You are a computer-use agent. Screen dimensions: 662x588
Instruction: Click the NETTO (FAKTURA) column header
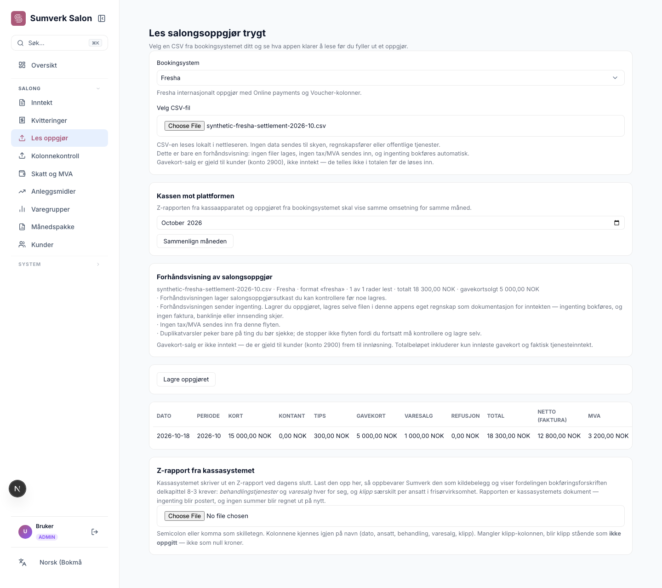(x=552, y=416)
